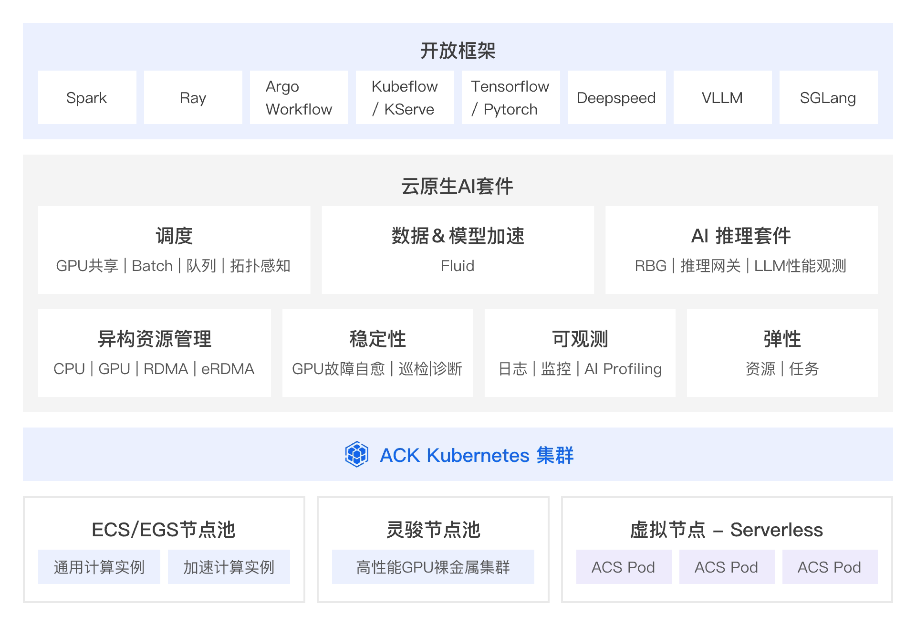Click the VLLM framework tile
916x626 pixels.
[722, 97]
